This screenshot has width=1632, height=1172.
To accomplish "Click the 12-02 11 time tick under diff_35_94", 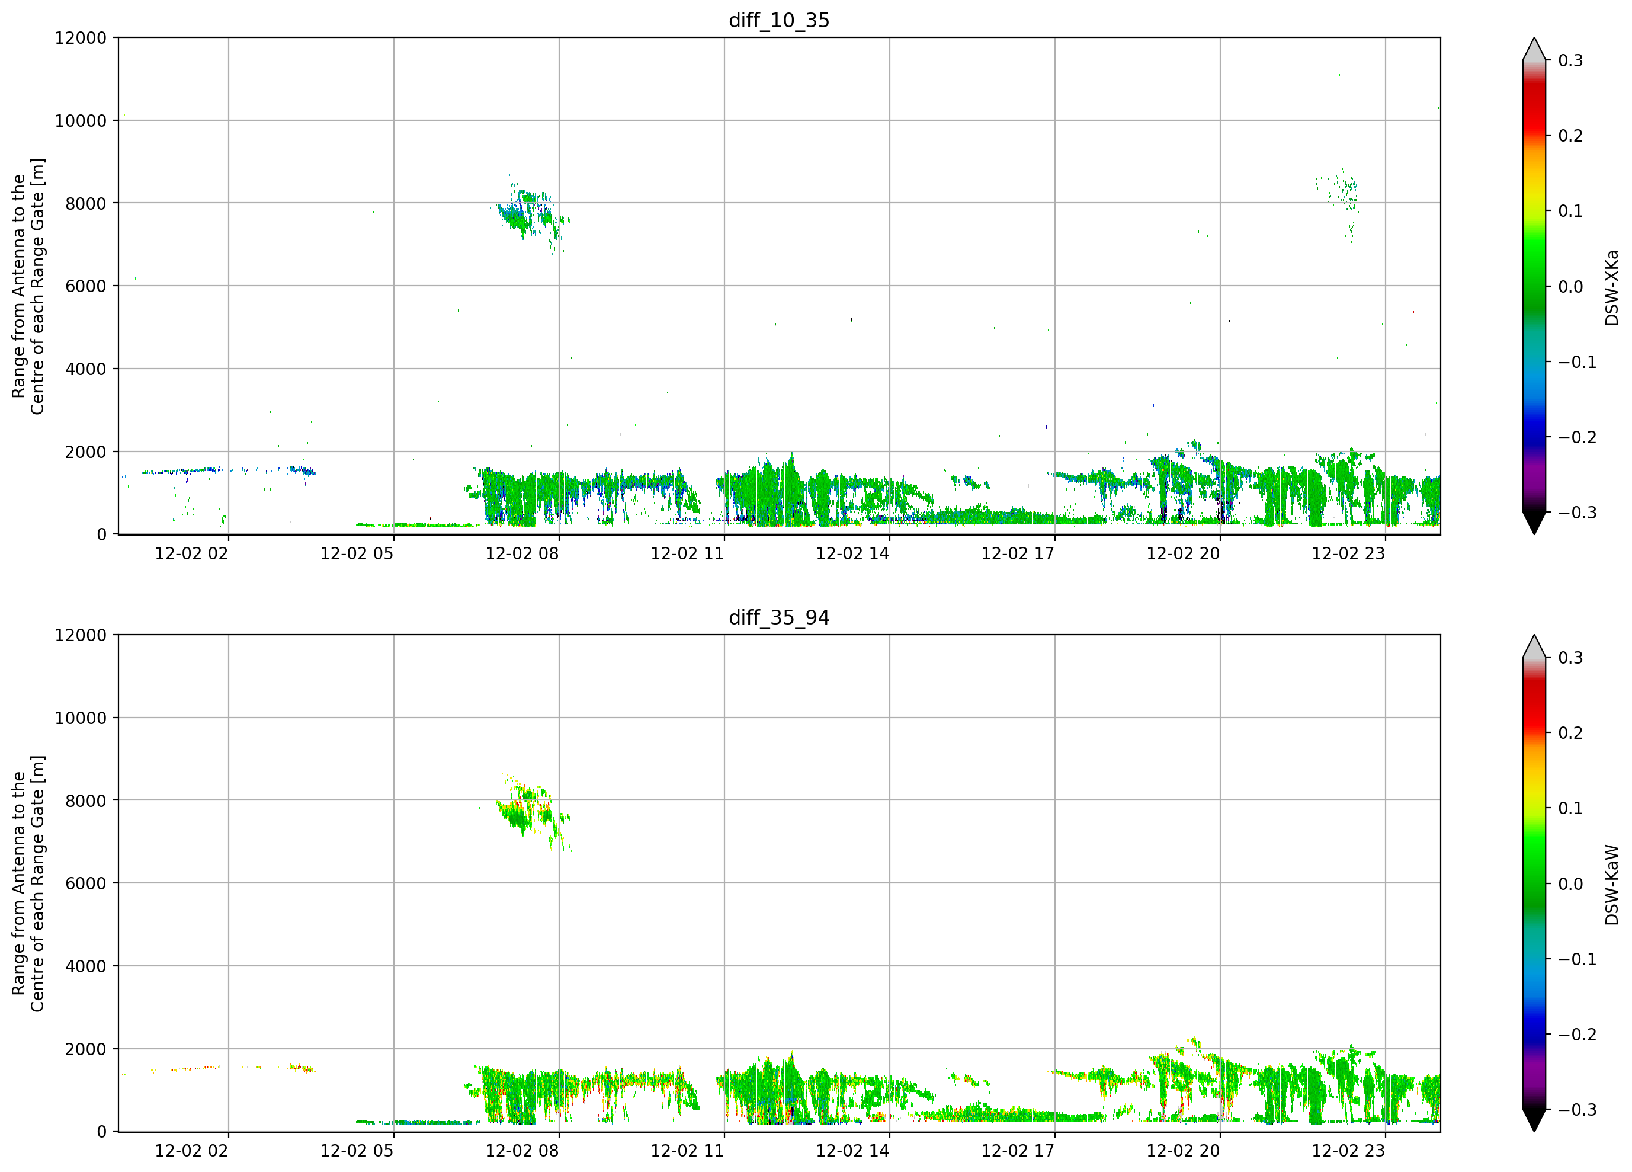I will (x=687, y=1151).
